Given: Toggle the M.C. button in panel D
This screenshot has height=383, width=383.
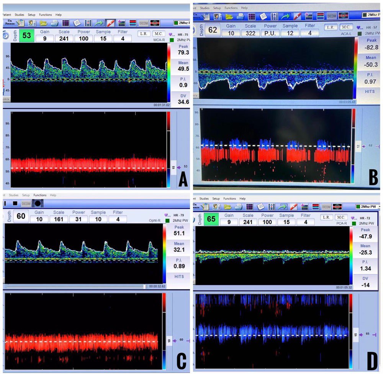Looking at the screenshot, I should click(x=341, y=217).
